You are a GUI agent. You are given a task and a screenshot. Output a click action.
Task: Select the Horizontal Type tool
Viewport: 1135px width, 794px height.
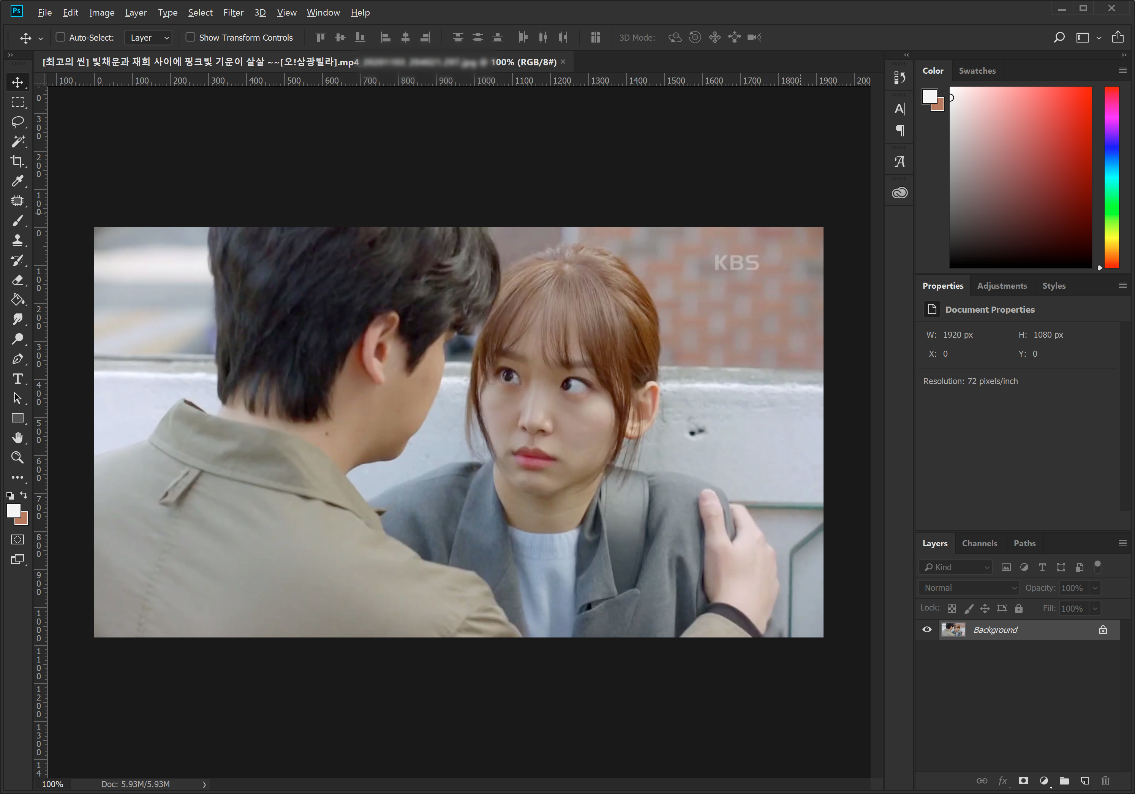point(17,379)
